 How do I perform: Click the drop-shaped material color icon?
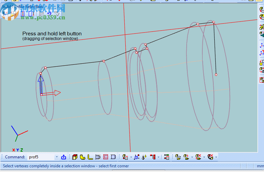[x=144, y=157]
